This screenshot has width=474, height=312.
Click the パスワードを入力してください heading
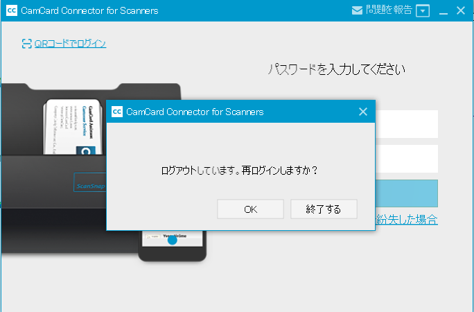click(337, 69)
